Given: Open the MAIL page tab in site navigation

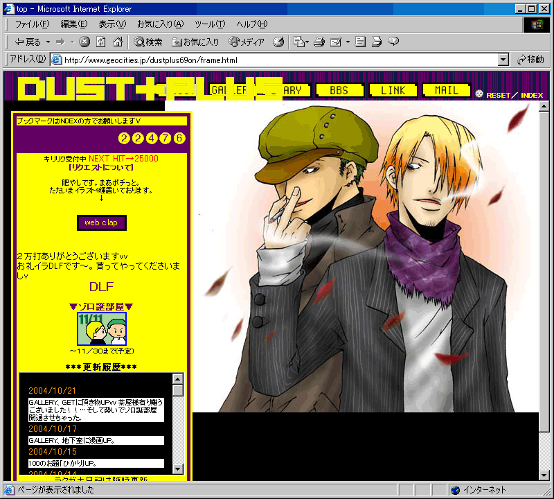Looking at the screenshot, I should pyautogui.click(x=447, y=90).
